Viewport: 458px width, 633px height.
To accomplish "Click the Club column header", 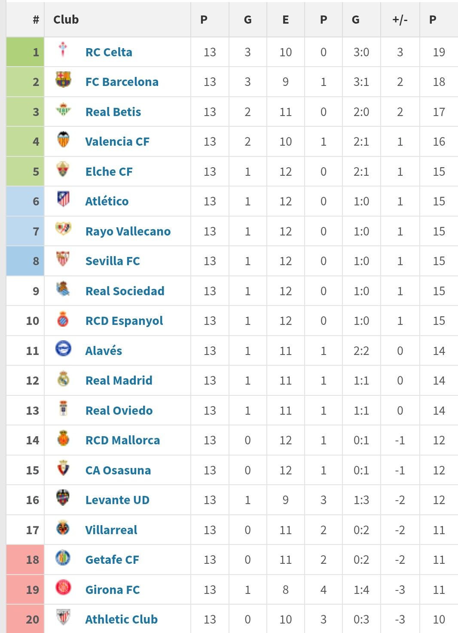I will [66, 20].
